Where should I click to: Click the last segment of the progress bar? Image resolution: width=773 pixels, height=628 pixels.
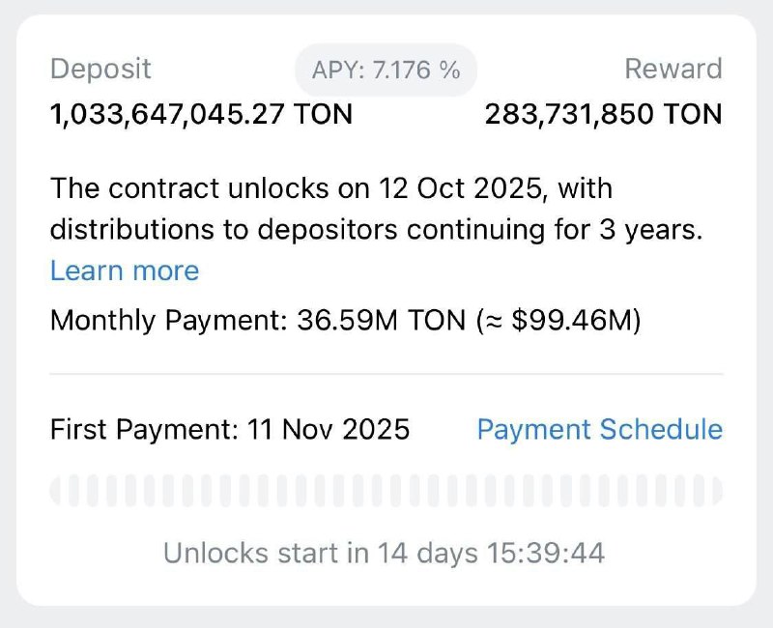pos(716,491)
